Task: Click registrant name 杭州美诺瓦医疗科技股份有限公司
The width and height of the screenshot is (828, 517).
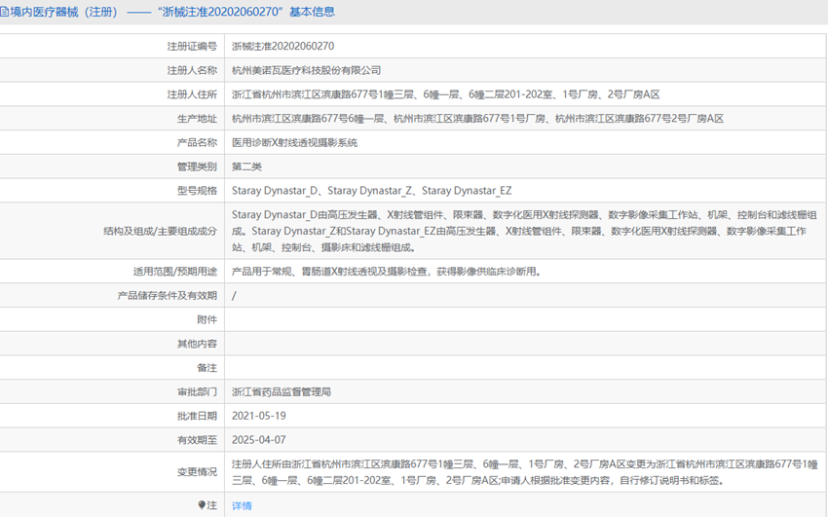Action: [306, 70]
